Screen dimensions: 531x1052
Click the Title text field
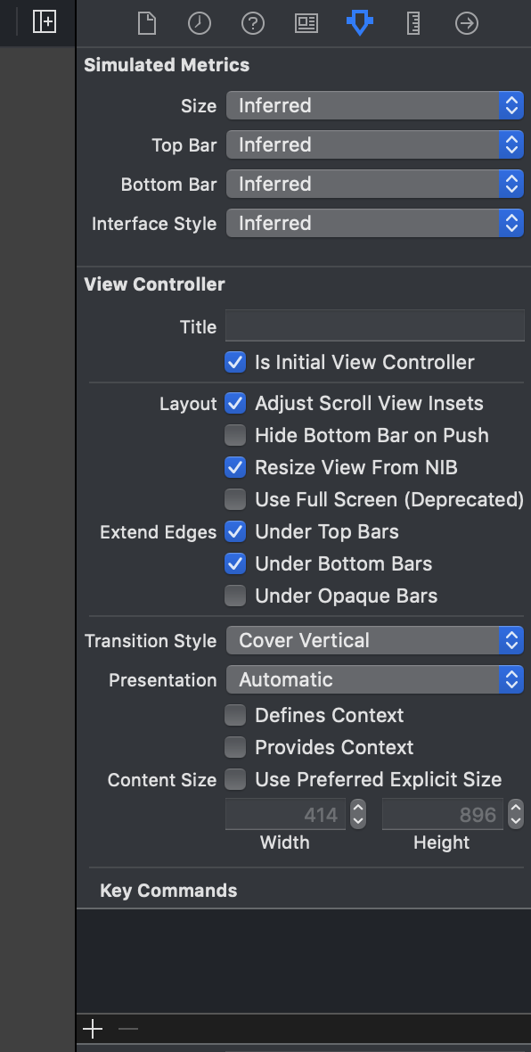(x=375, y=326)
